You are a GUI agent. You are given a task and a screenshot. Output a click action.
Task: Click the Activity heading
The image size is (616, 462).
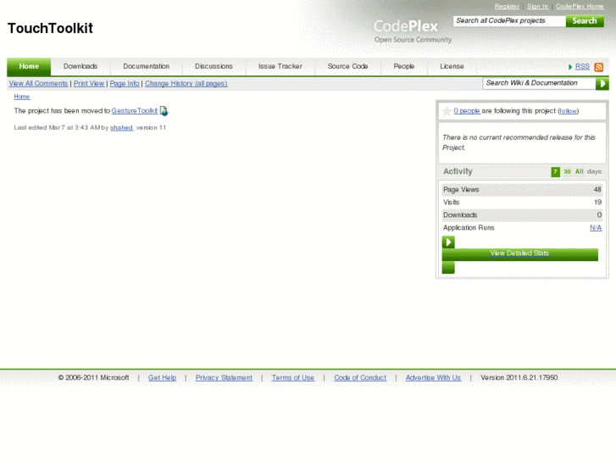[x=458, y=172]
